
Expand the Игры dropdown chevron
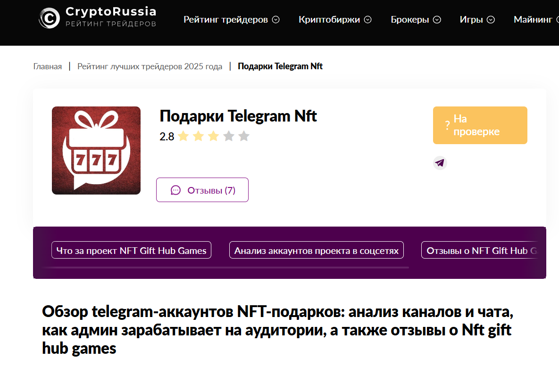[491, 20]
